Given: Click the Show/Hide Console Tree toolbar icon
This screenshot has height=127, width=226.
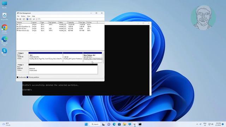Looking at the screenshot, I should pos(24,19).
